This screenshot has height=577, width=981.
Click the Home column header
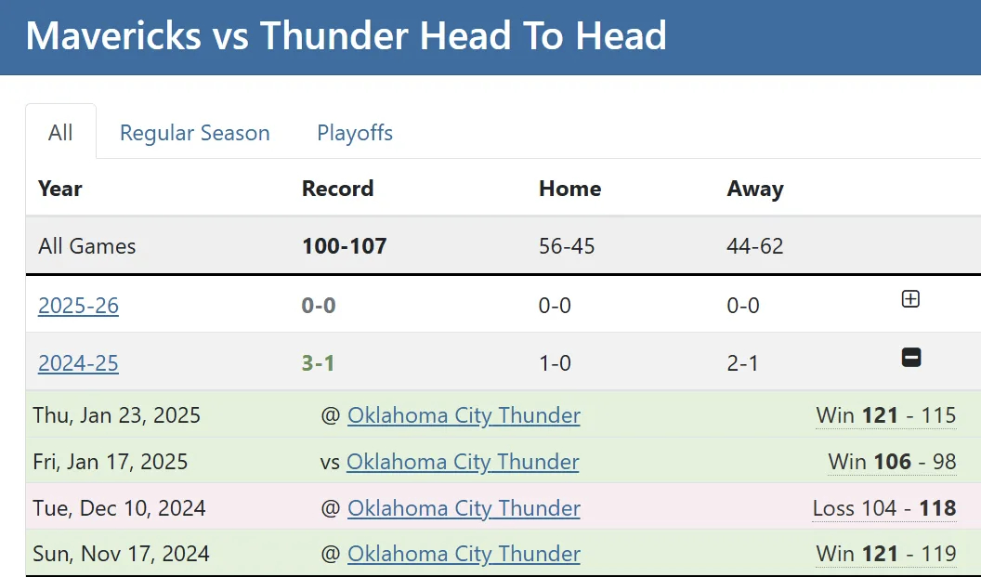(x=570, y=189)
